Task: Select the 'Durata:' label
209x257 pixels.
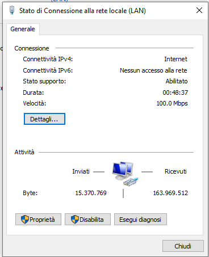Action: click(x=34, y=92)
